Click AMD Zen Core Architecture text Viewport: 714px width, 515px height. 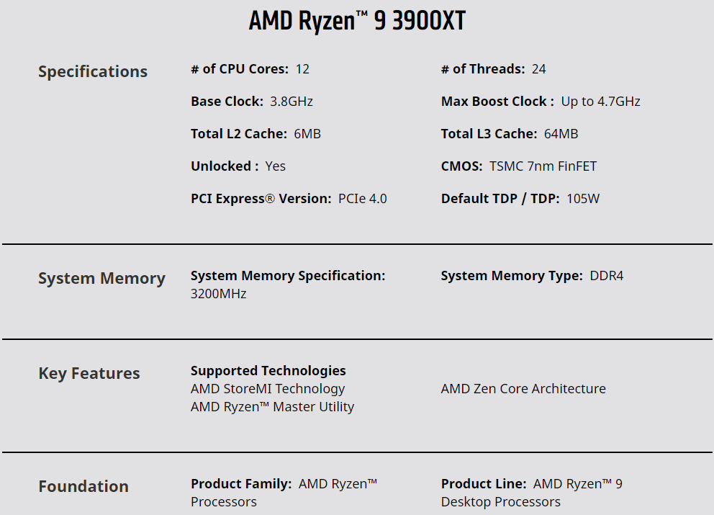pos(523,389)
